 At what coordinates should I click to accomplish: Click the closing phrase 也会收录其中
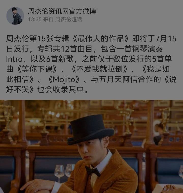(60, 89)
